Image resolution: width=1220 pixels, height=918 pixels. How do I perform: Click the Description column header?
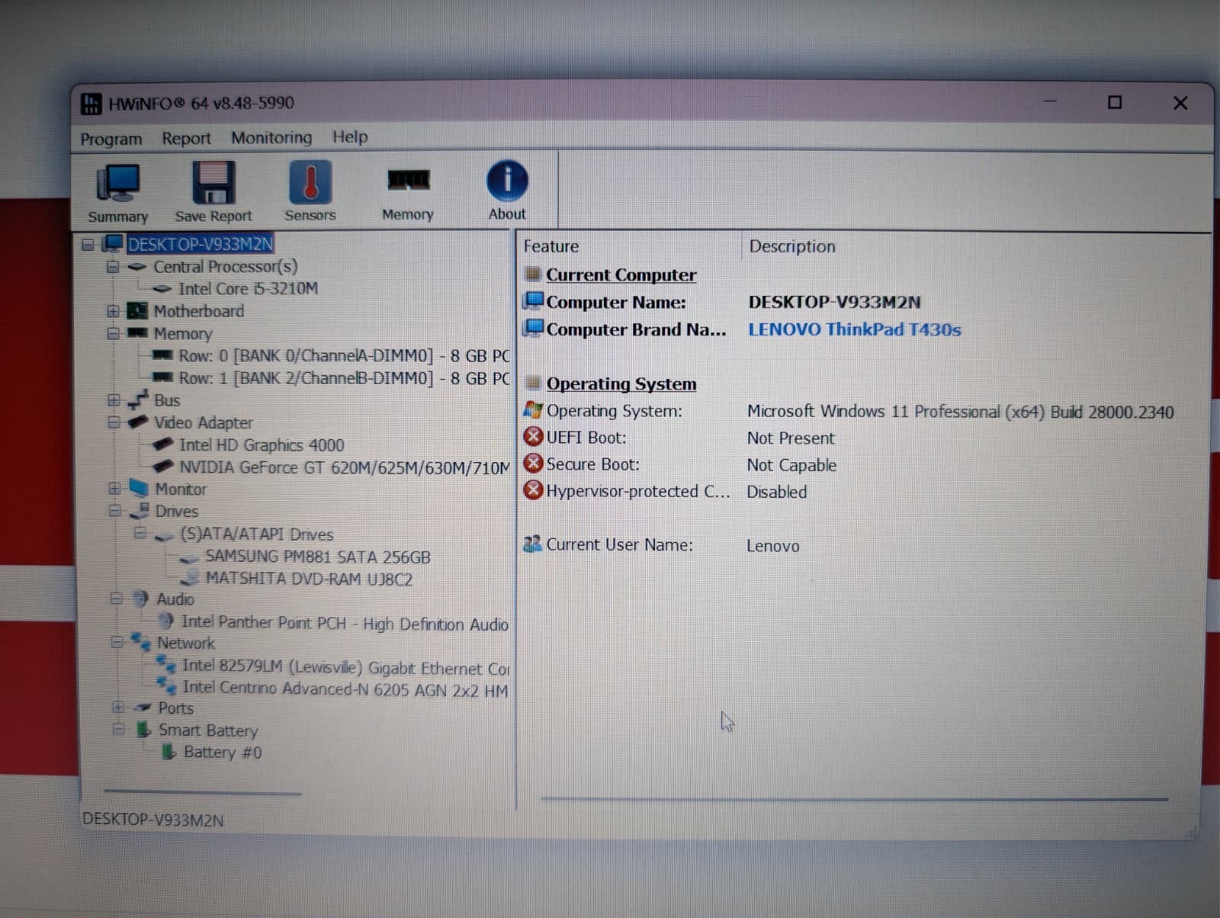tap(792, 246)
